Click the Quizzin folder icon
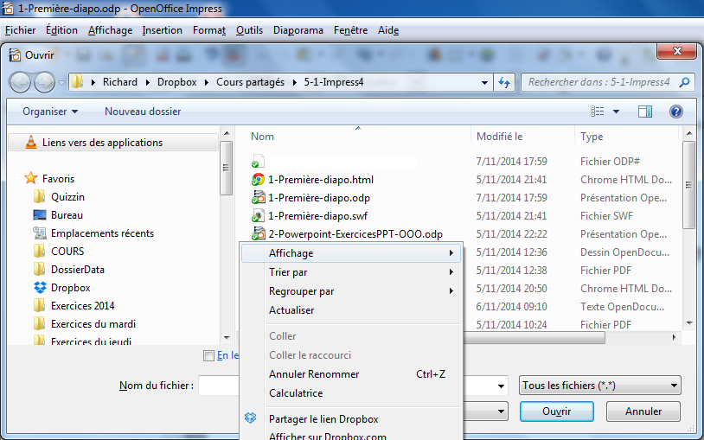 pyautogui.click(x=40, y=196)
